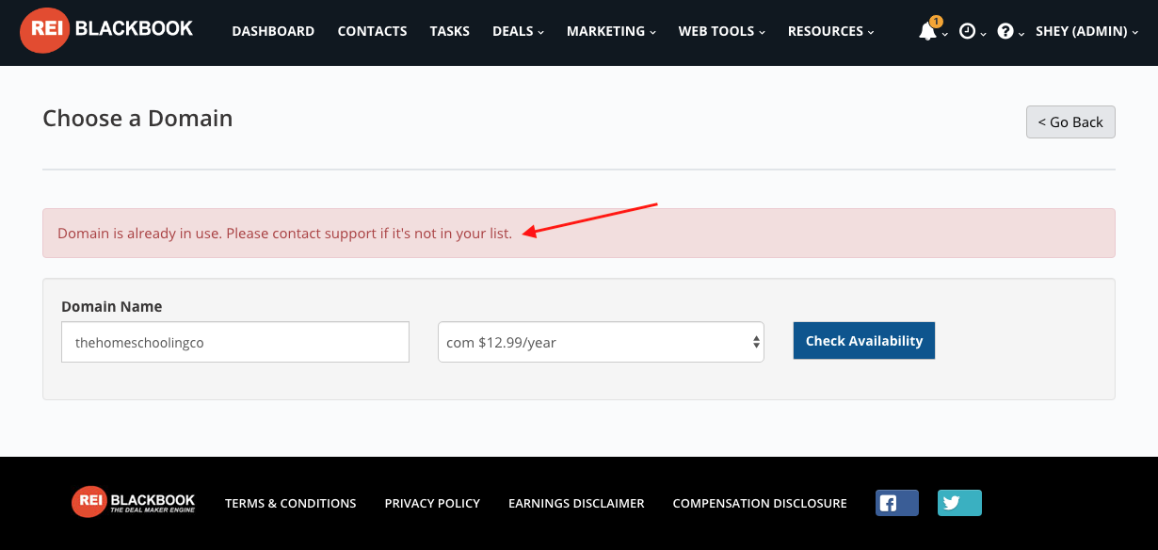
Task: Expand the Deals dropdown menu
Action: pyautogui.click(x=518, y=31)
